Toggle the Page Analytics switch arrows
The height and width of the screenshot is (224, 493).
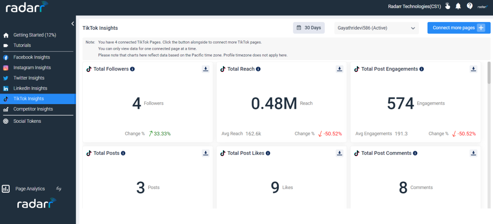pyautogui.click(x=59, y=189)
